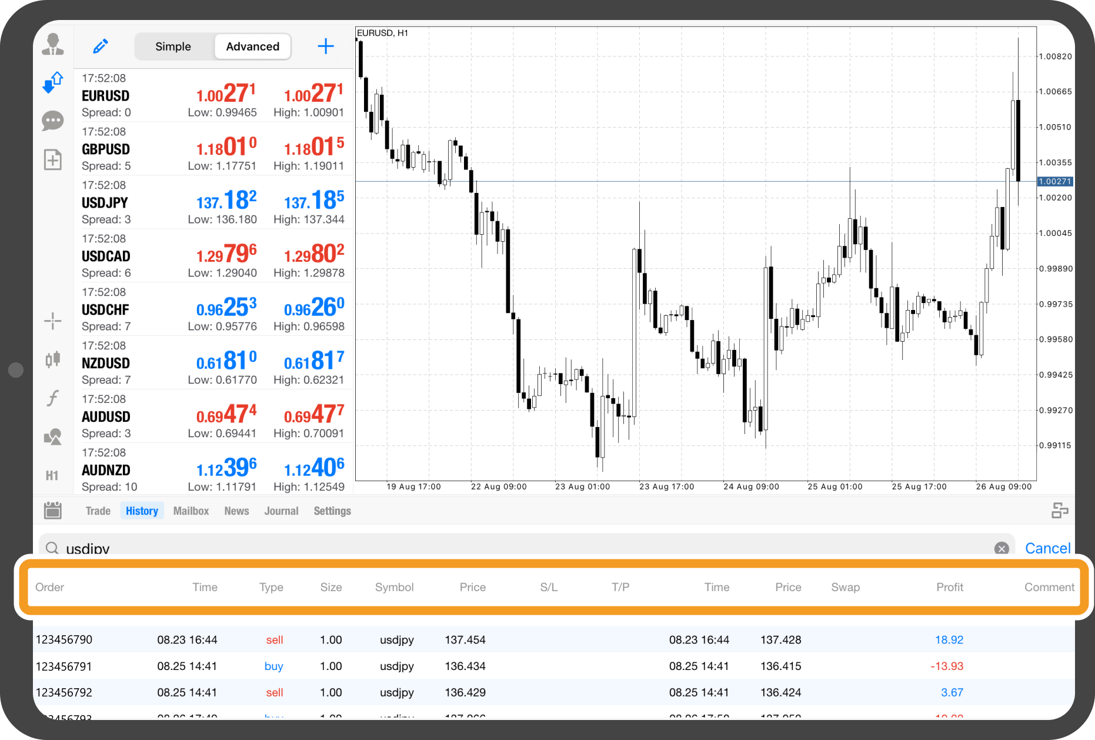Switch to the Trade tab
Screen dimensions: 1095x740
(x=98, y=511)
